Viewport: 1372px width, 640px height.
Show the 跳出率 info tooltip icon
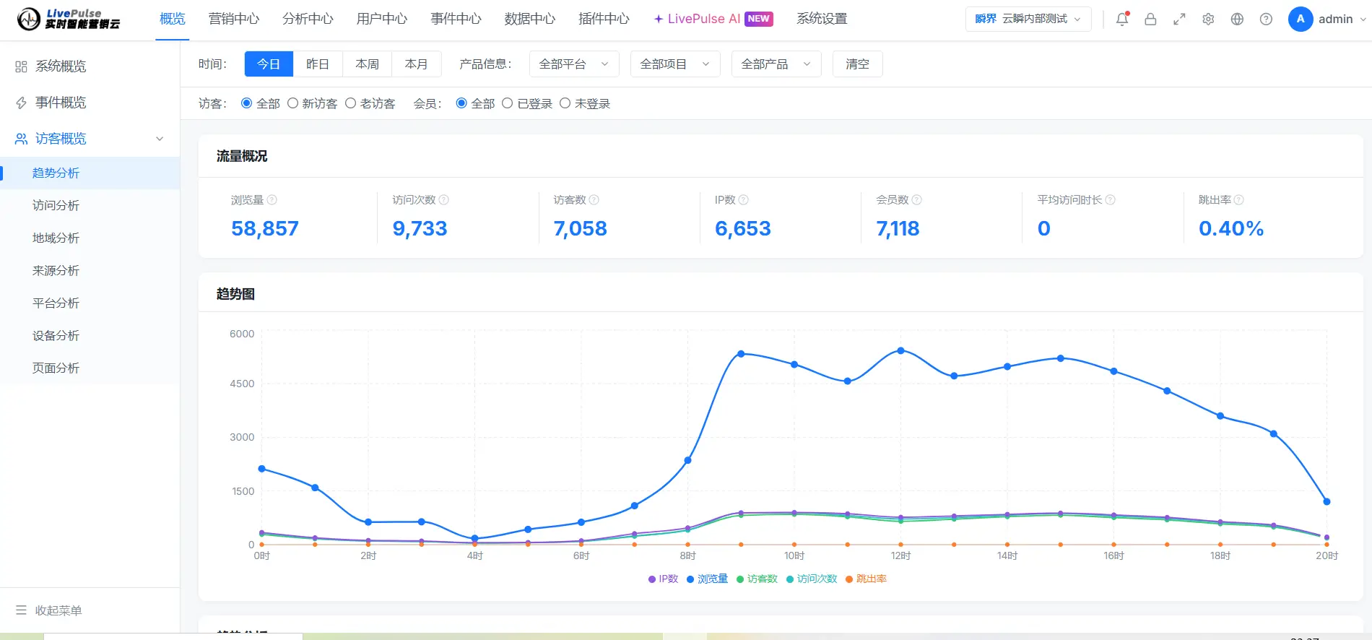coord(1239,200)
